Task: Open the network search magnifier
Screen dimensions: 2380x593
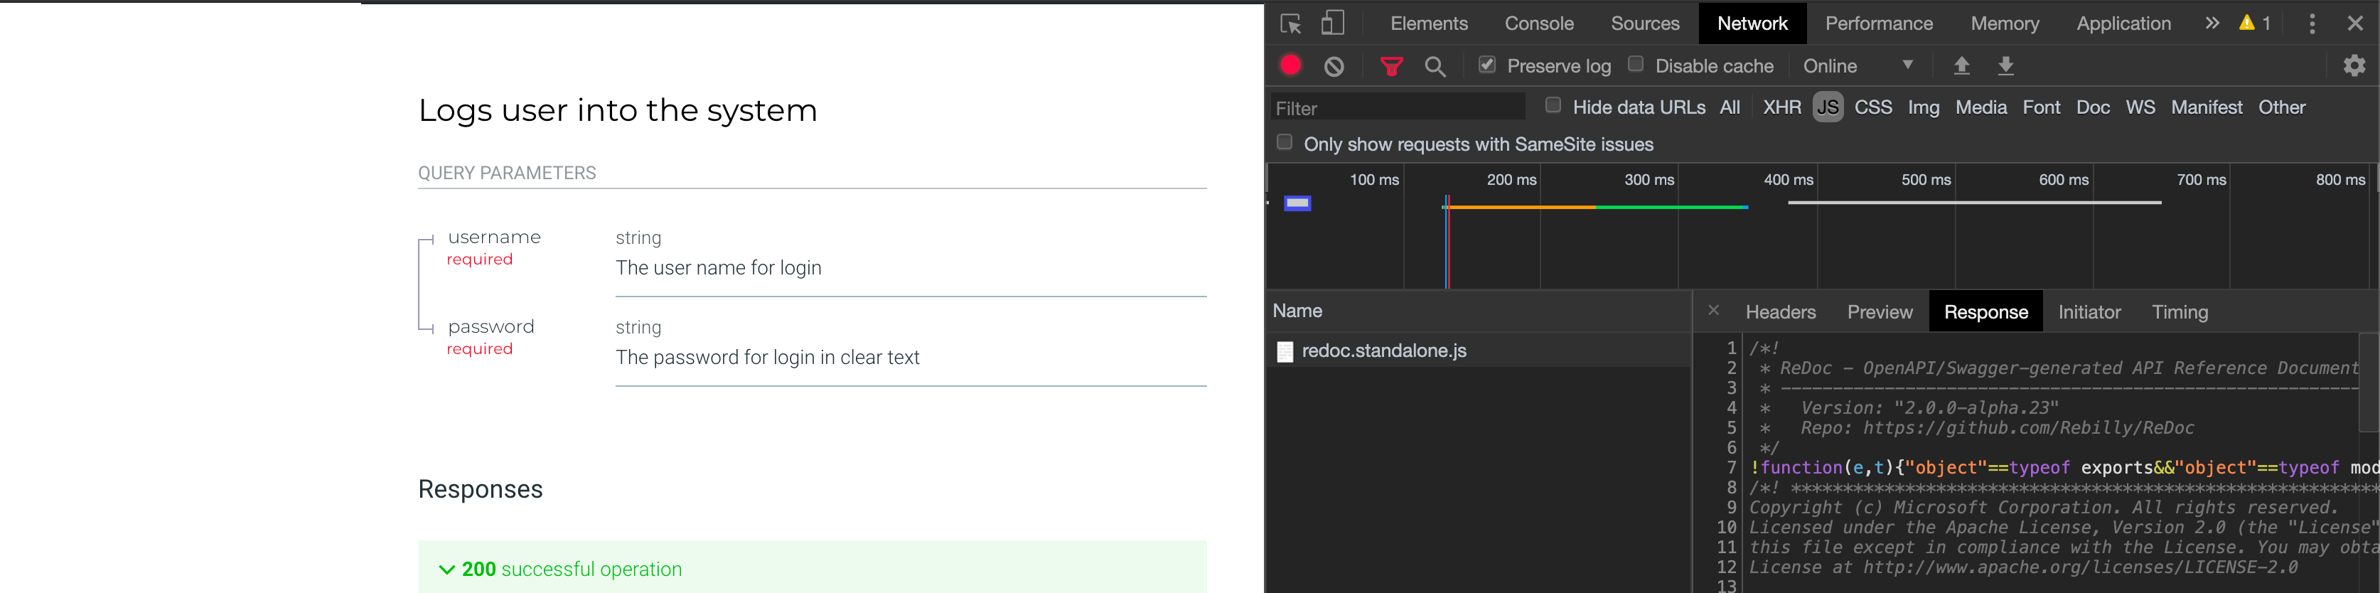Action: 1435,67
